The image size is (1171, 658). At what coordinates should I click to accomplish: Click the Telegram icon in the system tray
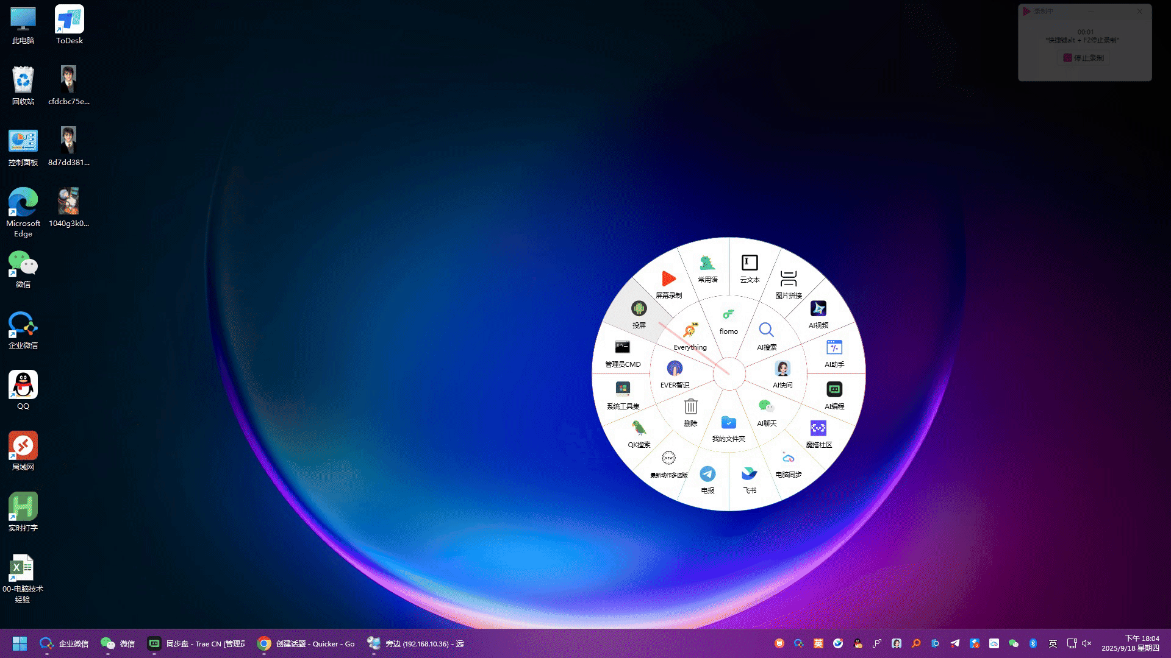tap(955, 643)
